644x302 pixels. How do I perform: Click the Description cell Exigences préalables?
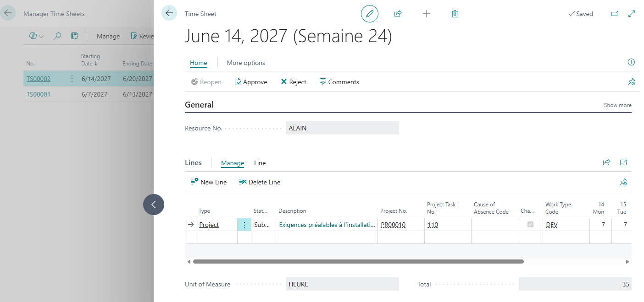tap(328, 225)
